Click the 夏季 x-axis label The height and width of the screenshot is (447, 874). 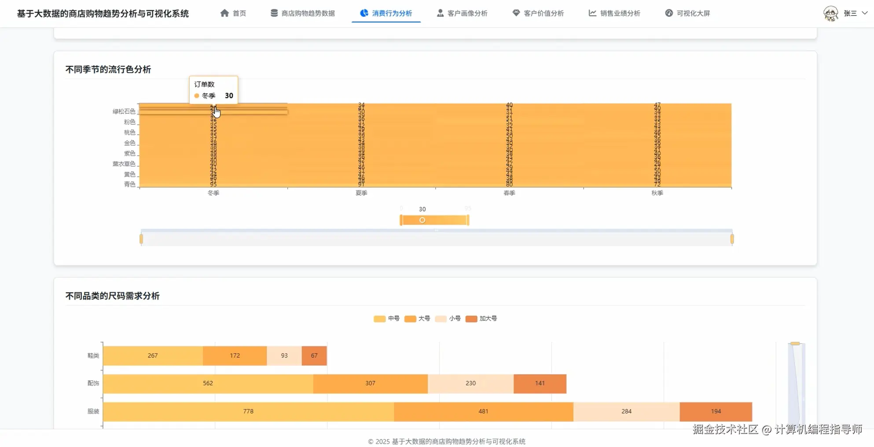pyautogui.click(x=361, y=193)
